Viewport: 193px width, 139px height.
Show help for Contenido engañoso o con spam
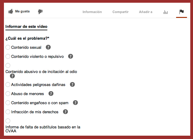pos(75,103)
